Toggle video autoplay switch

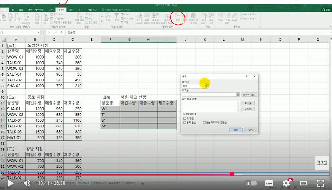pos(251,183)
